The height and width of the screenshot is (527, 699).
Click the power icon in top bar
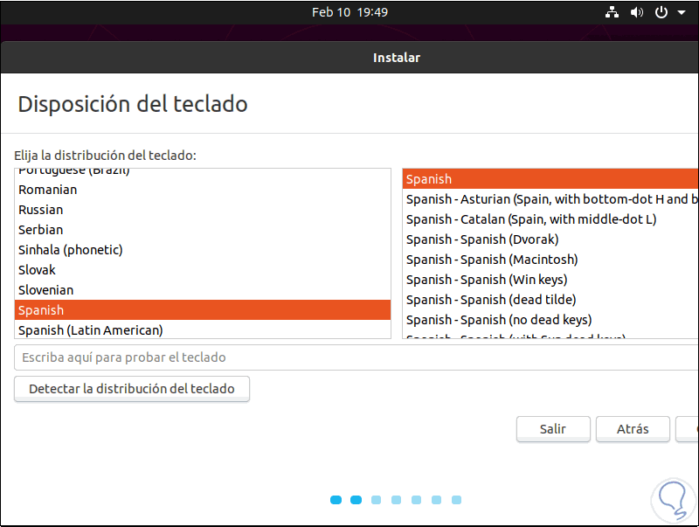[x=661, y=12]
